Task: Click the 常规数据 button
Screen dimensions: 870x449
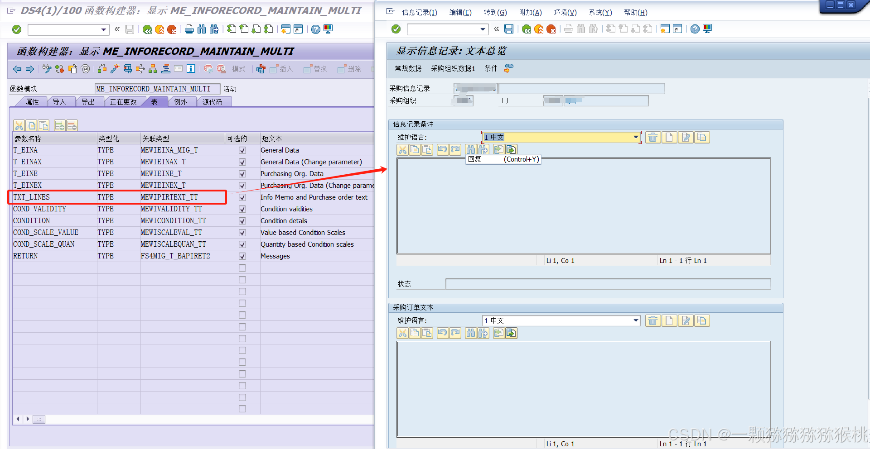Action: click(x=407, y=68)
